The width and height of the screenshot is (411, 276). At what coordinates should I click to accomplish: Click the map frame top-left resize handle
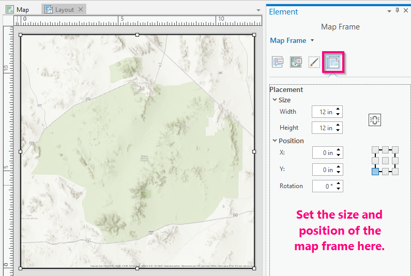click(x=21, y=35)
